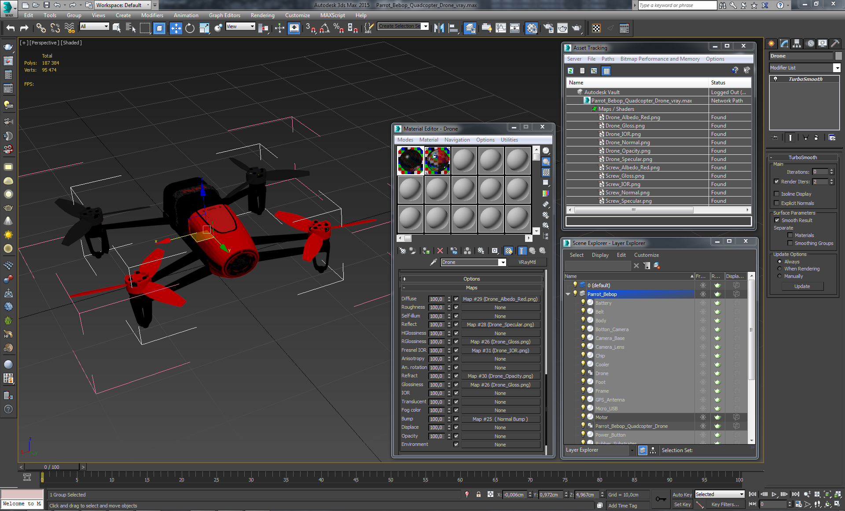Click the Play Animation button
Viewport: 845px width, 511px height.
click(774, 494)
